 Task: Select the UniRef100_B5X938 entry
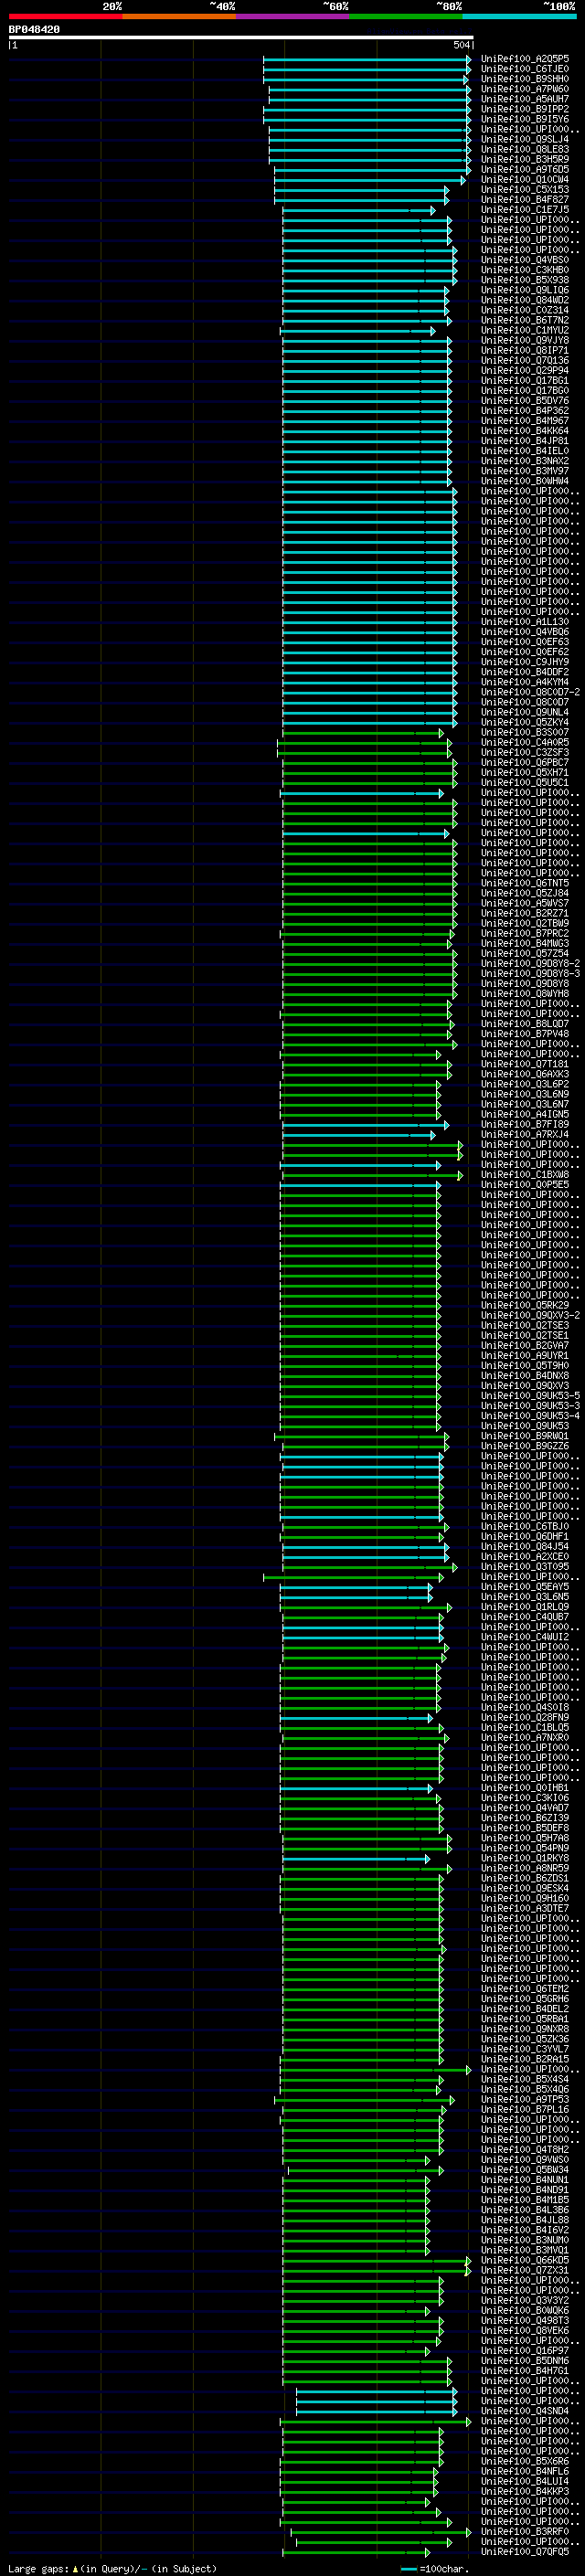click(525, 280)
